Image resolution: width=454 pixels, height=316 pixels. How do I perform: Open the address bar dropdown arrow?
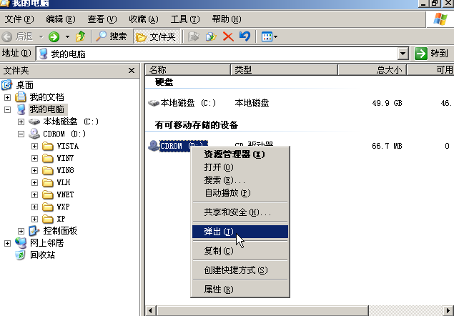coord(403,54)
